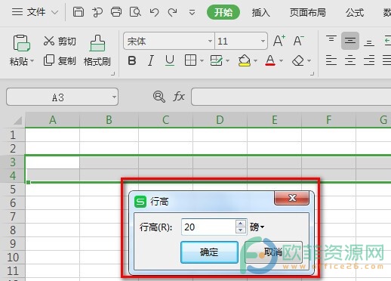Image resolution: width=391 pixels, height=281 pixels.
Task: Expand the clear eraser dropdown arrow
Action: pyautogui.click(x=309, y=60)
